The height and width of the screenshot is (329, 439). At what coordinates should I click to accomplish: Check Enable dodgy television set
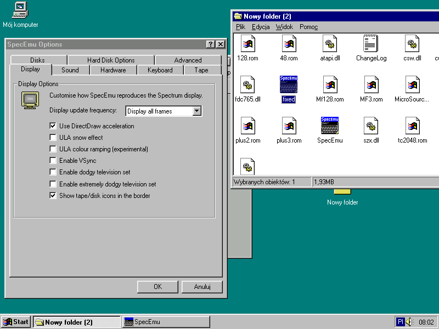point(53,172)
